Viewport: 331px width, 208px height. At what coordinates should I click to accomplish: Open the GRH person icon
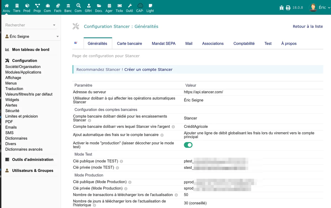(x=89, y=6)
